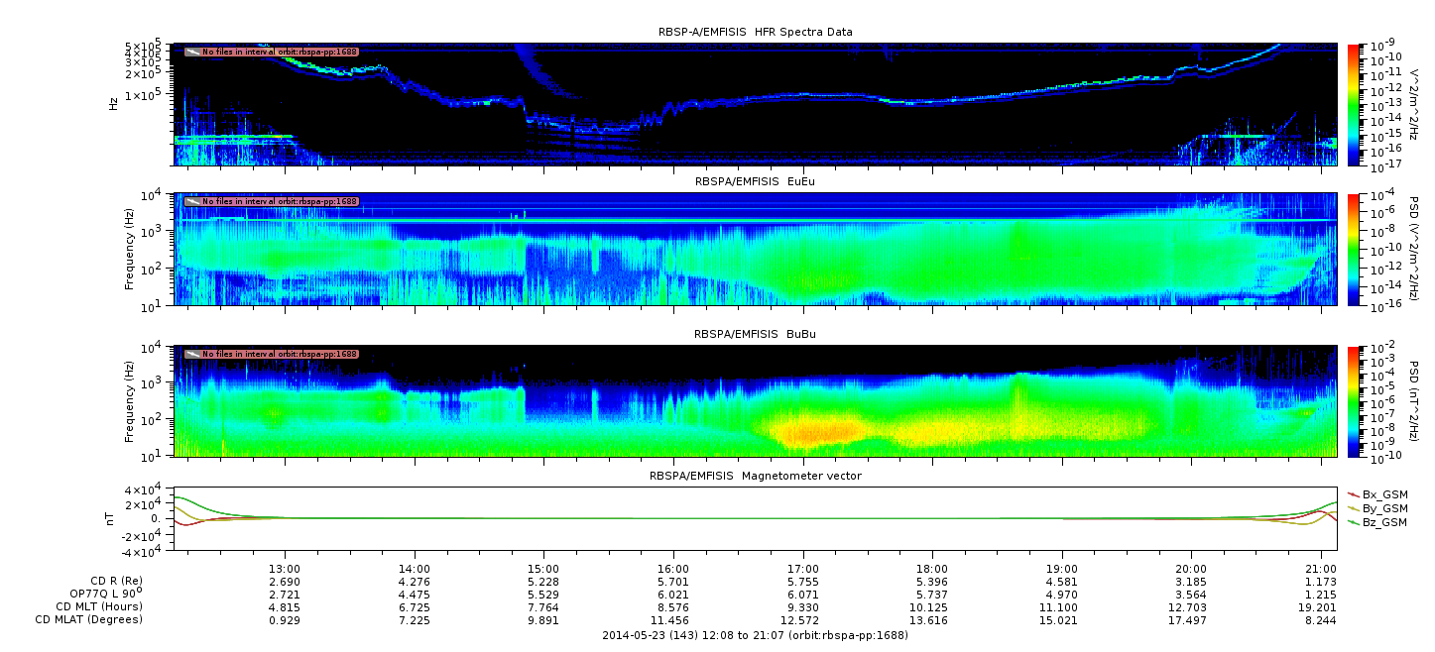Select the 'RBSPA/EMFISIS EuEu' plot title
The height and width of the screenshot is (652, 1435).
(755, 182)
